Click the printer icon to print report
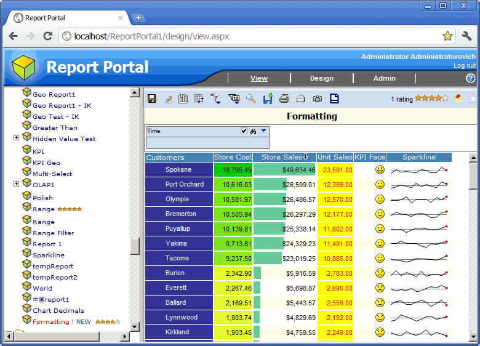Screen dimensions: 480x346 point(284,99)
